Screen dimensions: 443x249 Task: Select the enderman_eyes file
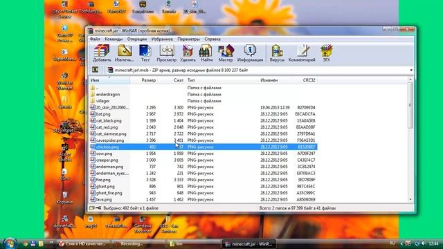coord(204,173)
